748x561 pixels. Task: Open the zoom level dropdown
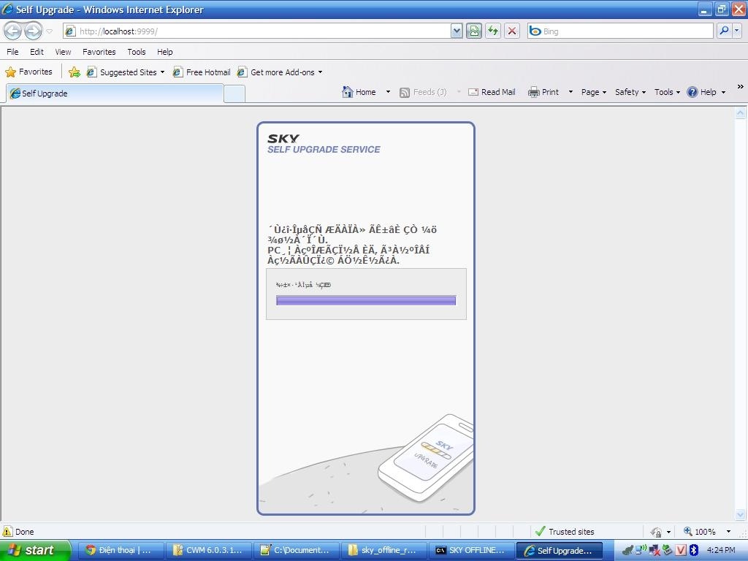pos(728,532)
